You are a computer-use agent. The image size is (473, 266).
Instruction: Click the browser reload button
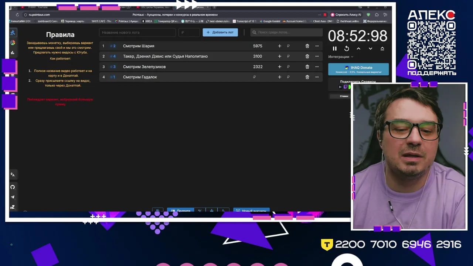pos(17,15)
